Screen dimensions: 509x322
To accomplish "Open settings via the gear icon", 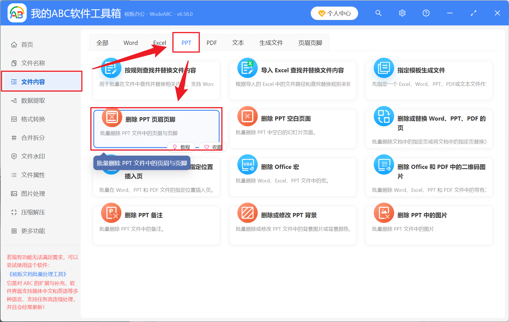I will pos(402,13).
